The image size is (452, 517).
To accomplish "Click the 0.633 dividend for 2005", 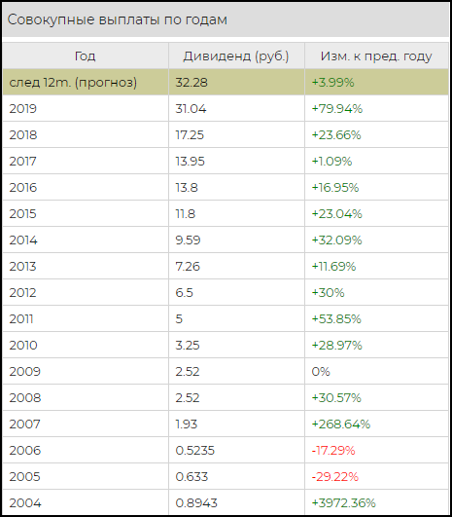I will coord(191,477).
